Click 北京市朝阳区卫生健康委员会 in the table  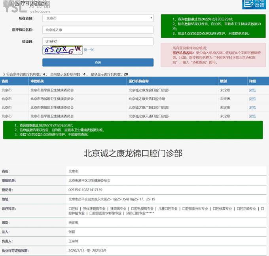tap(52, 107)
